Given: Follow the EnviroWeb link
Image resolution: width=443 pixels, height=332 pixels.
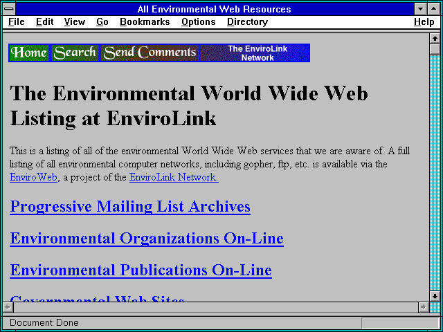Looking at the screenshot, I should click(x=33, y=177).
